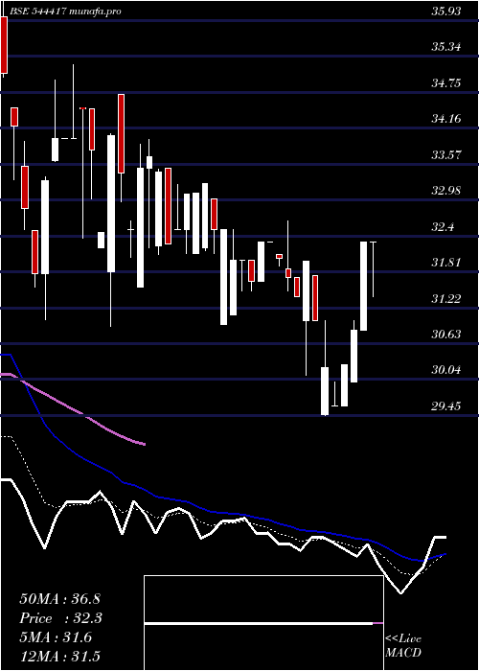
Task: Select the 35.34 price level label
Action: (446, 47)
